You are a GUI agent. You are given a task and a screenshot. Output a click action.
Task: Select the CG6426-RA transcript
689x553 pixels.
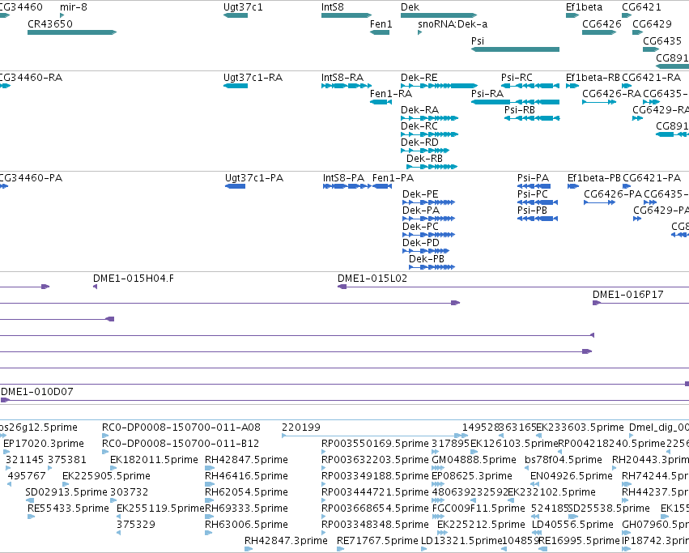(599, 102)
